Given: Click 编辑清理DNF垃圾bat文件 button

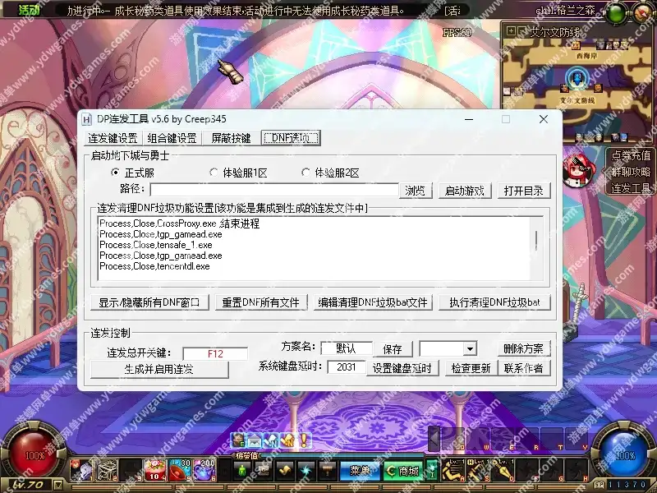Looking at the screenshot, I should pyautogui.click(x=373, y=302).
